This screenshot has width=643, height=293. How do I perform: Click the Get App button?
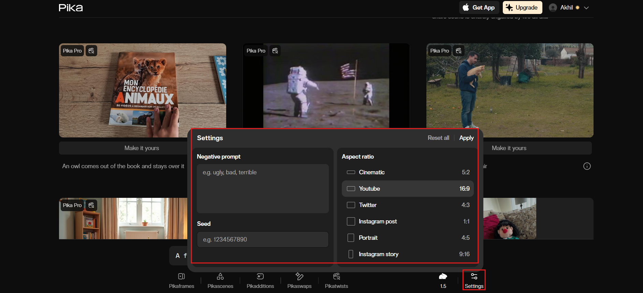pos(479,8)
